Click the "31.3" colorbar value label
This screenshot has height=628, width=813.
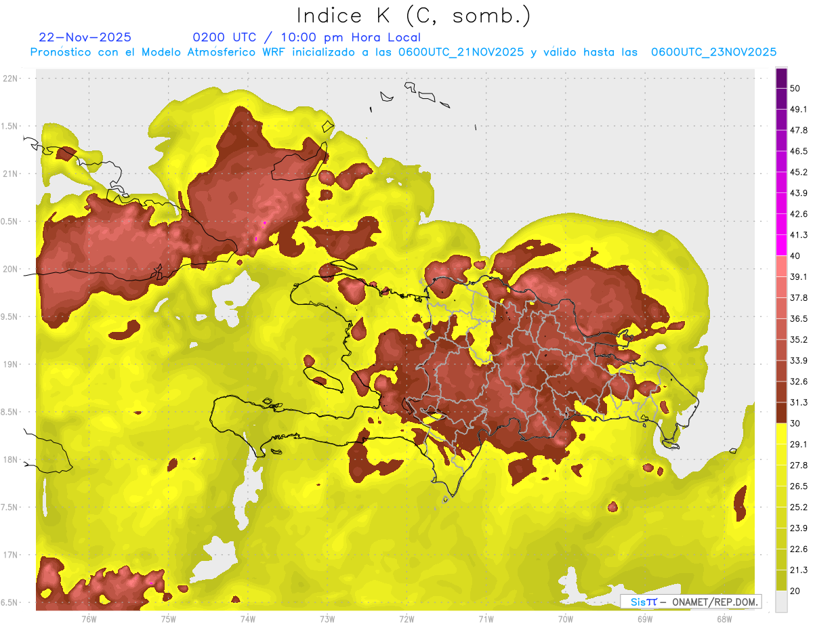(x=799, y=402)
